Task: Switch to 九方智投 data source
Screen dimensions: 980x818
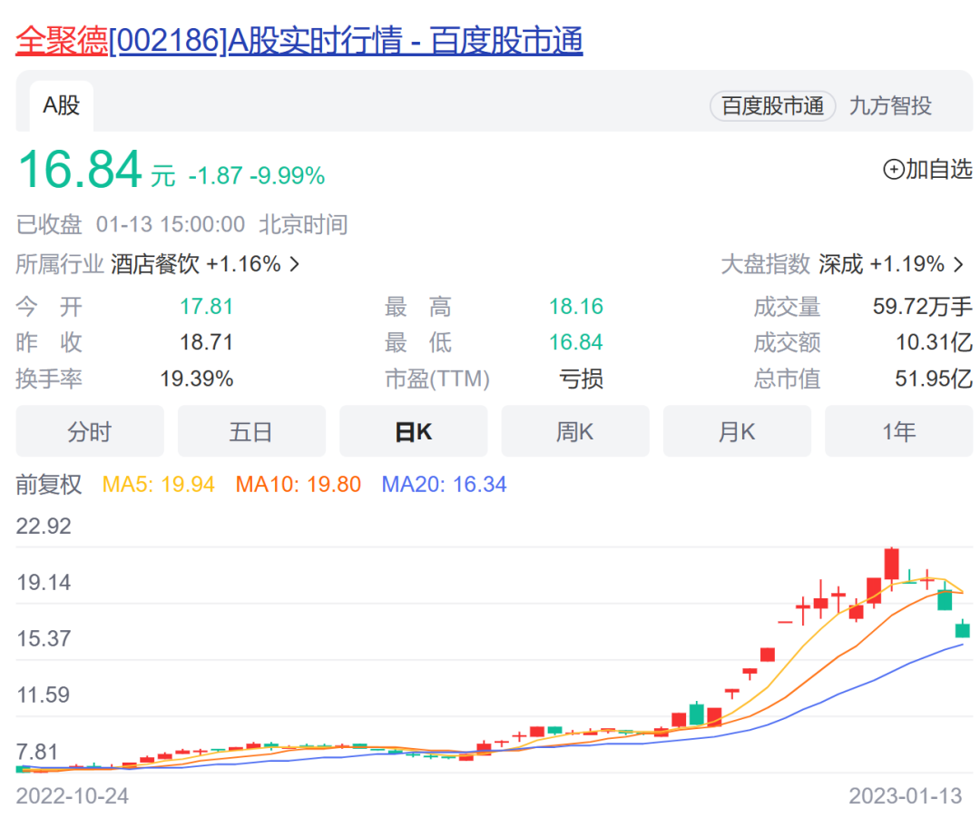Action: (890, 105)
